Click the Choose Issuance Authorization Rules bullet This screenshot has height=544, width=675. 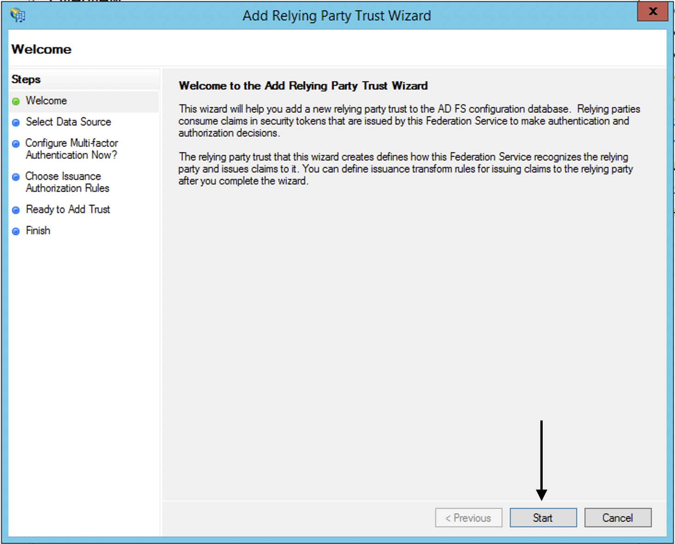pos(15,176)
